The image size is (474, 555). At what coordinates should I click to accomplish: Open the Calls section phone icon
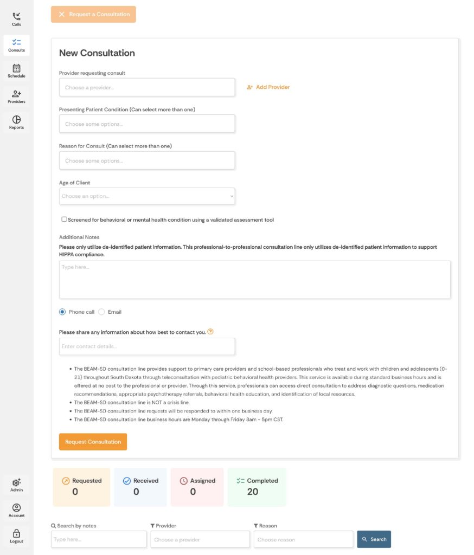click(16, 17)
